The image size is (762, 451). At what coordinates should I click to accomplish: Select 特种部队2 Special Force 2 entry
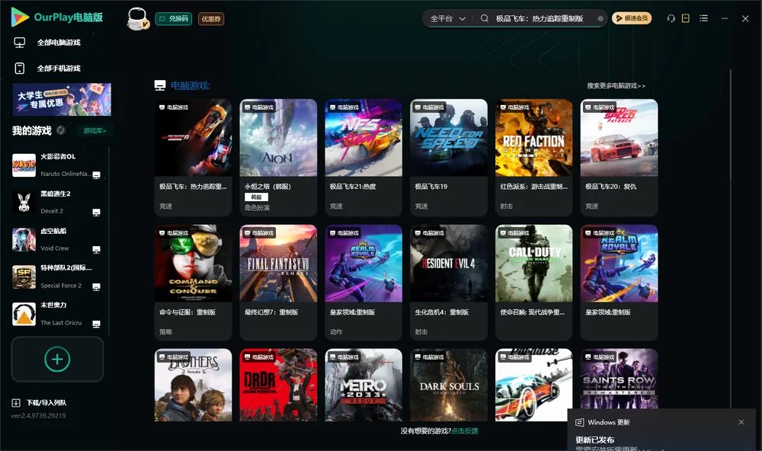[x=57, y=277]
